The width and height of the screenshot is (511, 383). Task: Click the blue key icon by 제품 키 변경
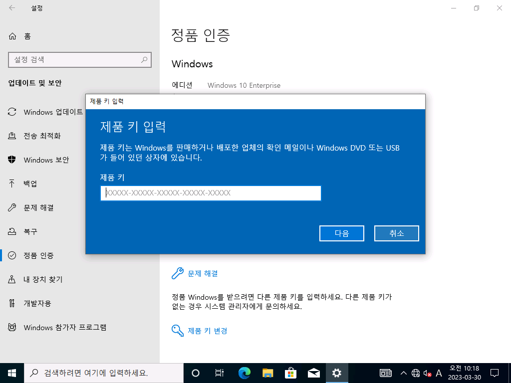point(178,331)
